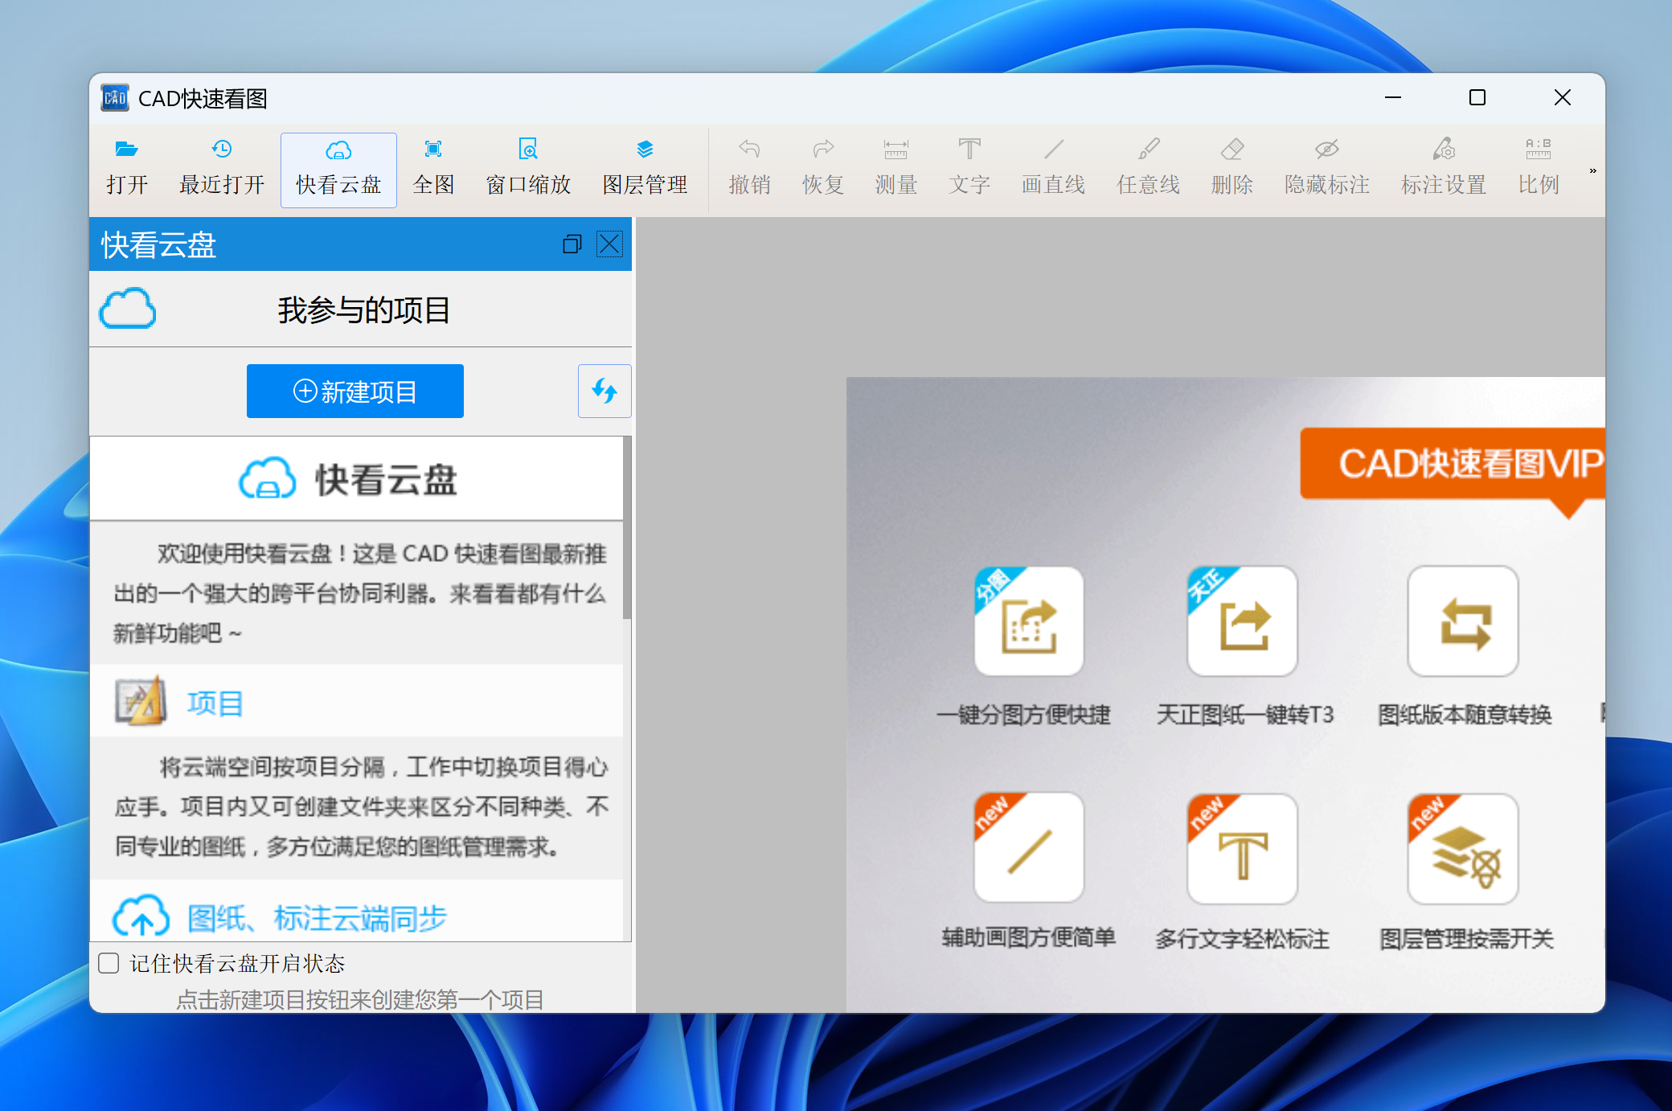Toggle the 快看云盘 toolbar button
1672x1111 pixels.
click(338, 170)
